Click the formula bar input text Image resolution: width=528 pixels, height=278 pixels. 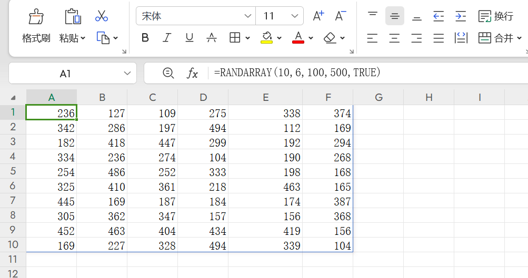pyautogui.click(x=297, y=73)
